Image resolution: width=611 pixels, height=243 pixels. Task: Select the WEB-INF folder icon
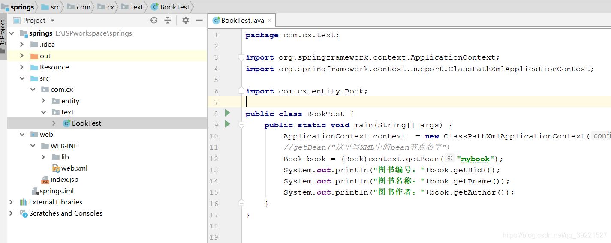45,146
